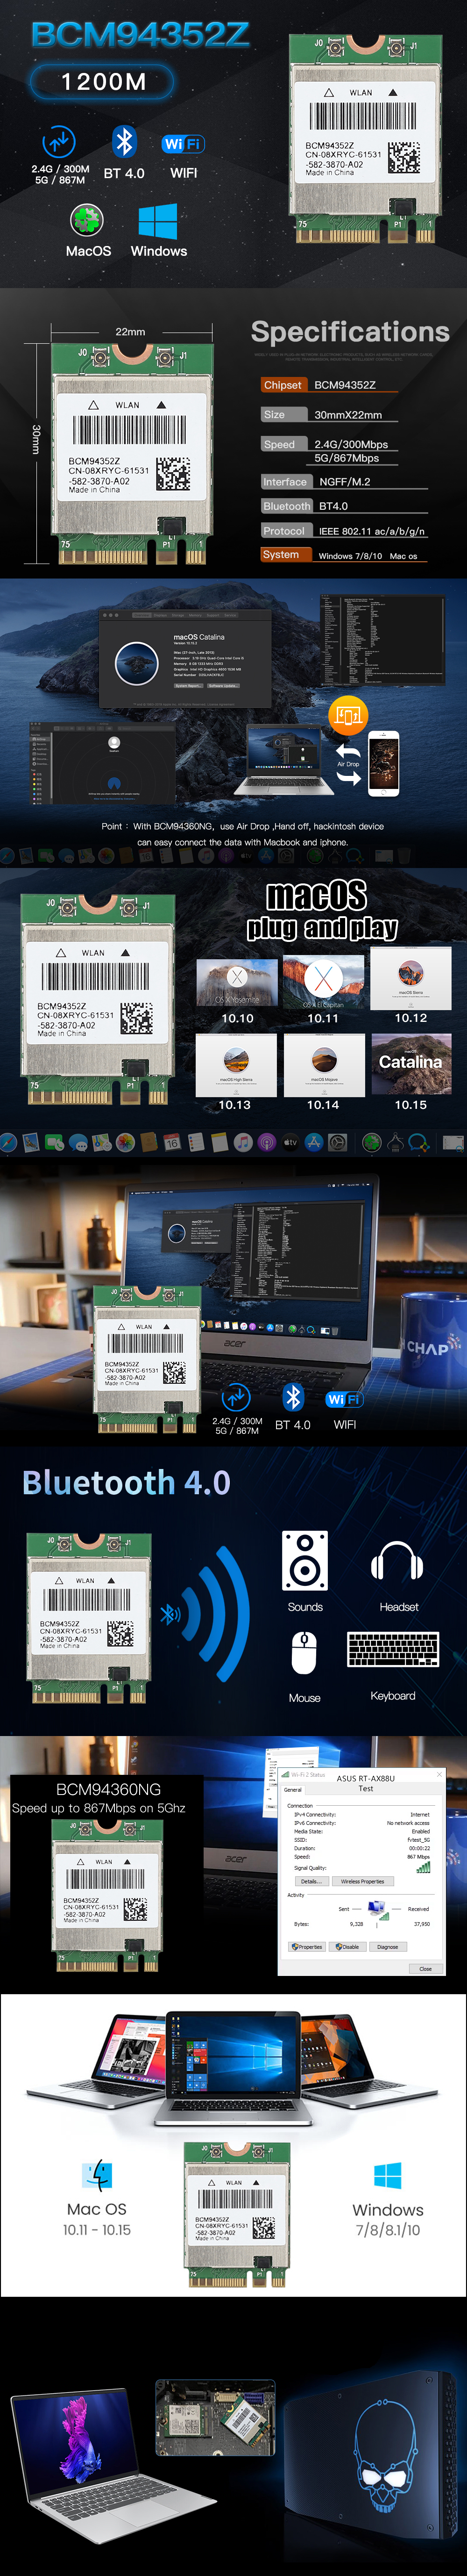Click the Diagnose button in Wi-Fi 2 Status
Image resolution: width=467 pixels, height=2576 pixels.
[x=387, y=1946]
